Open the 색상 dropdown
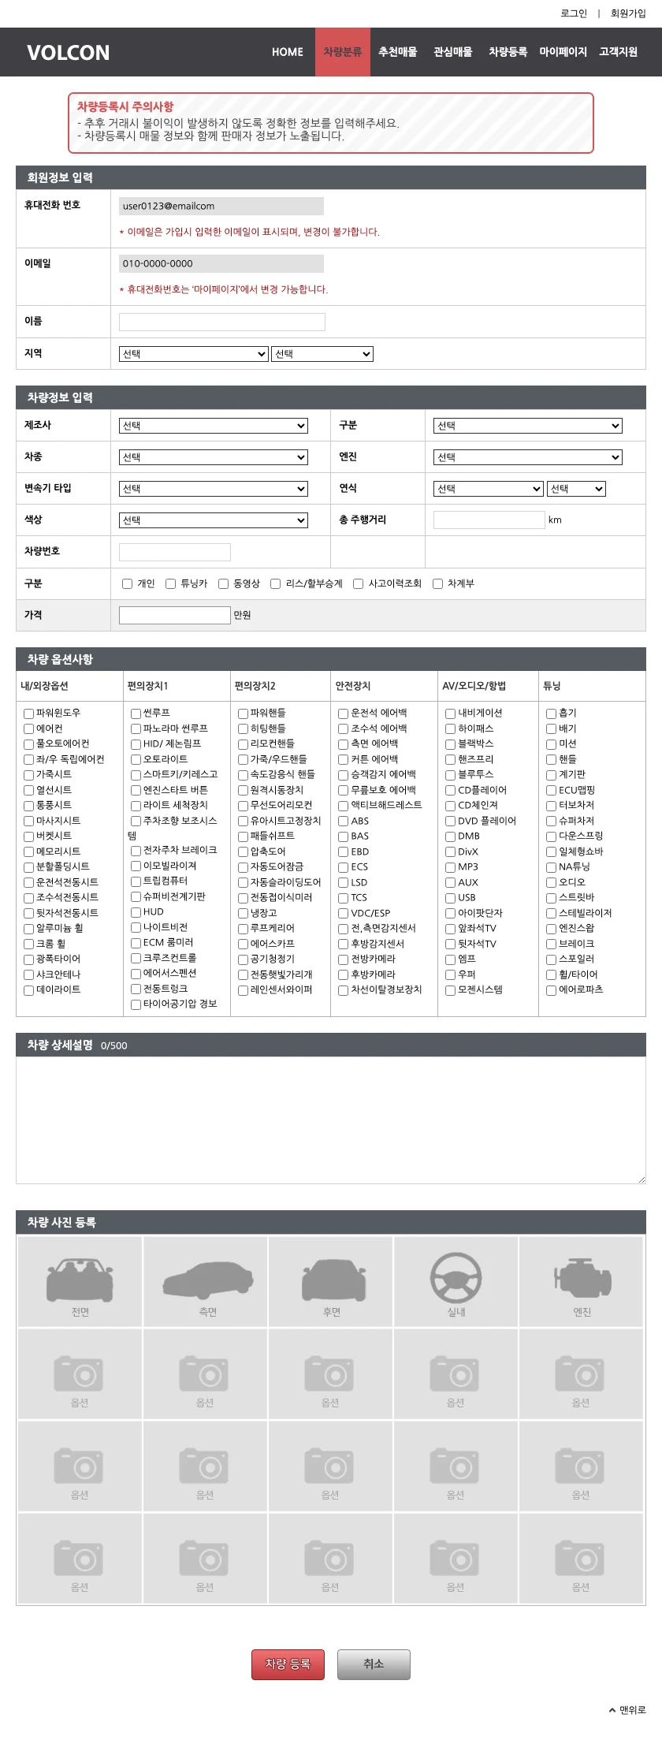The height and width of the screenshot is (1755, 662). (214, 520)
